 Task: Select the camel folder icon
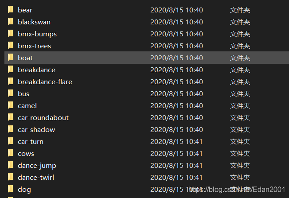[x=11, y=105]
